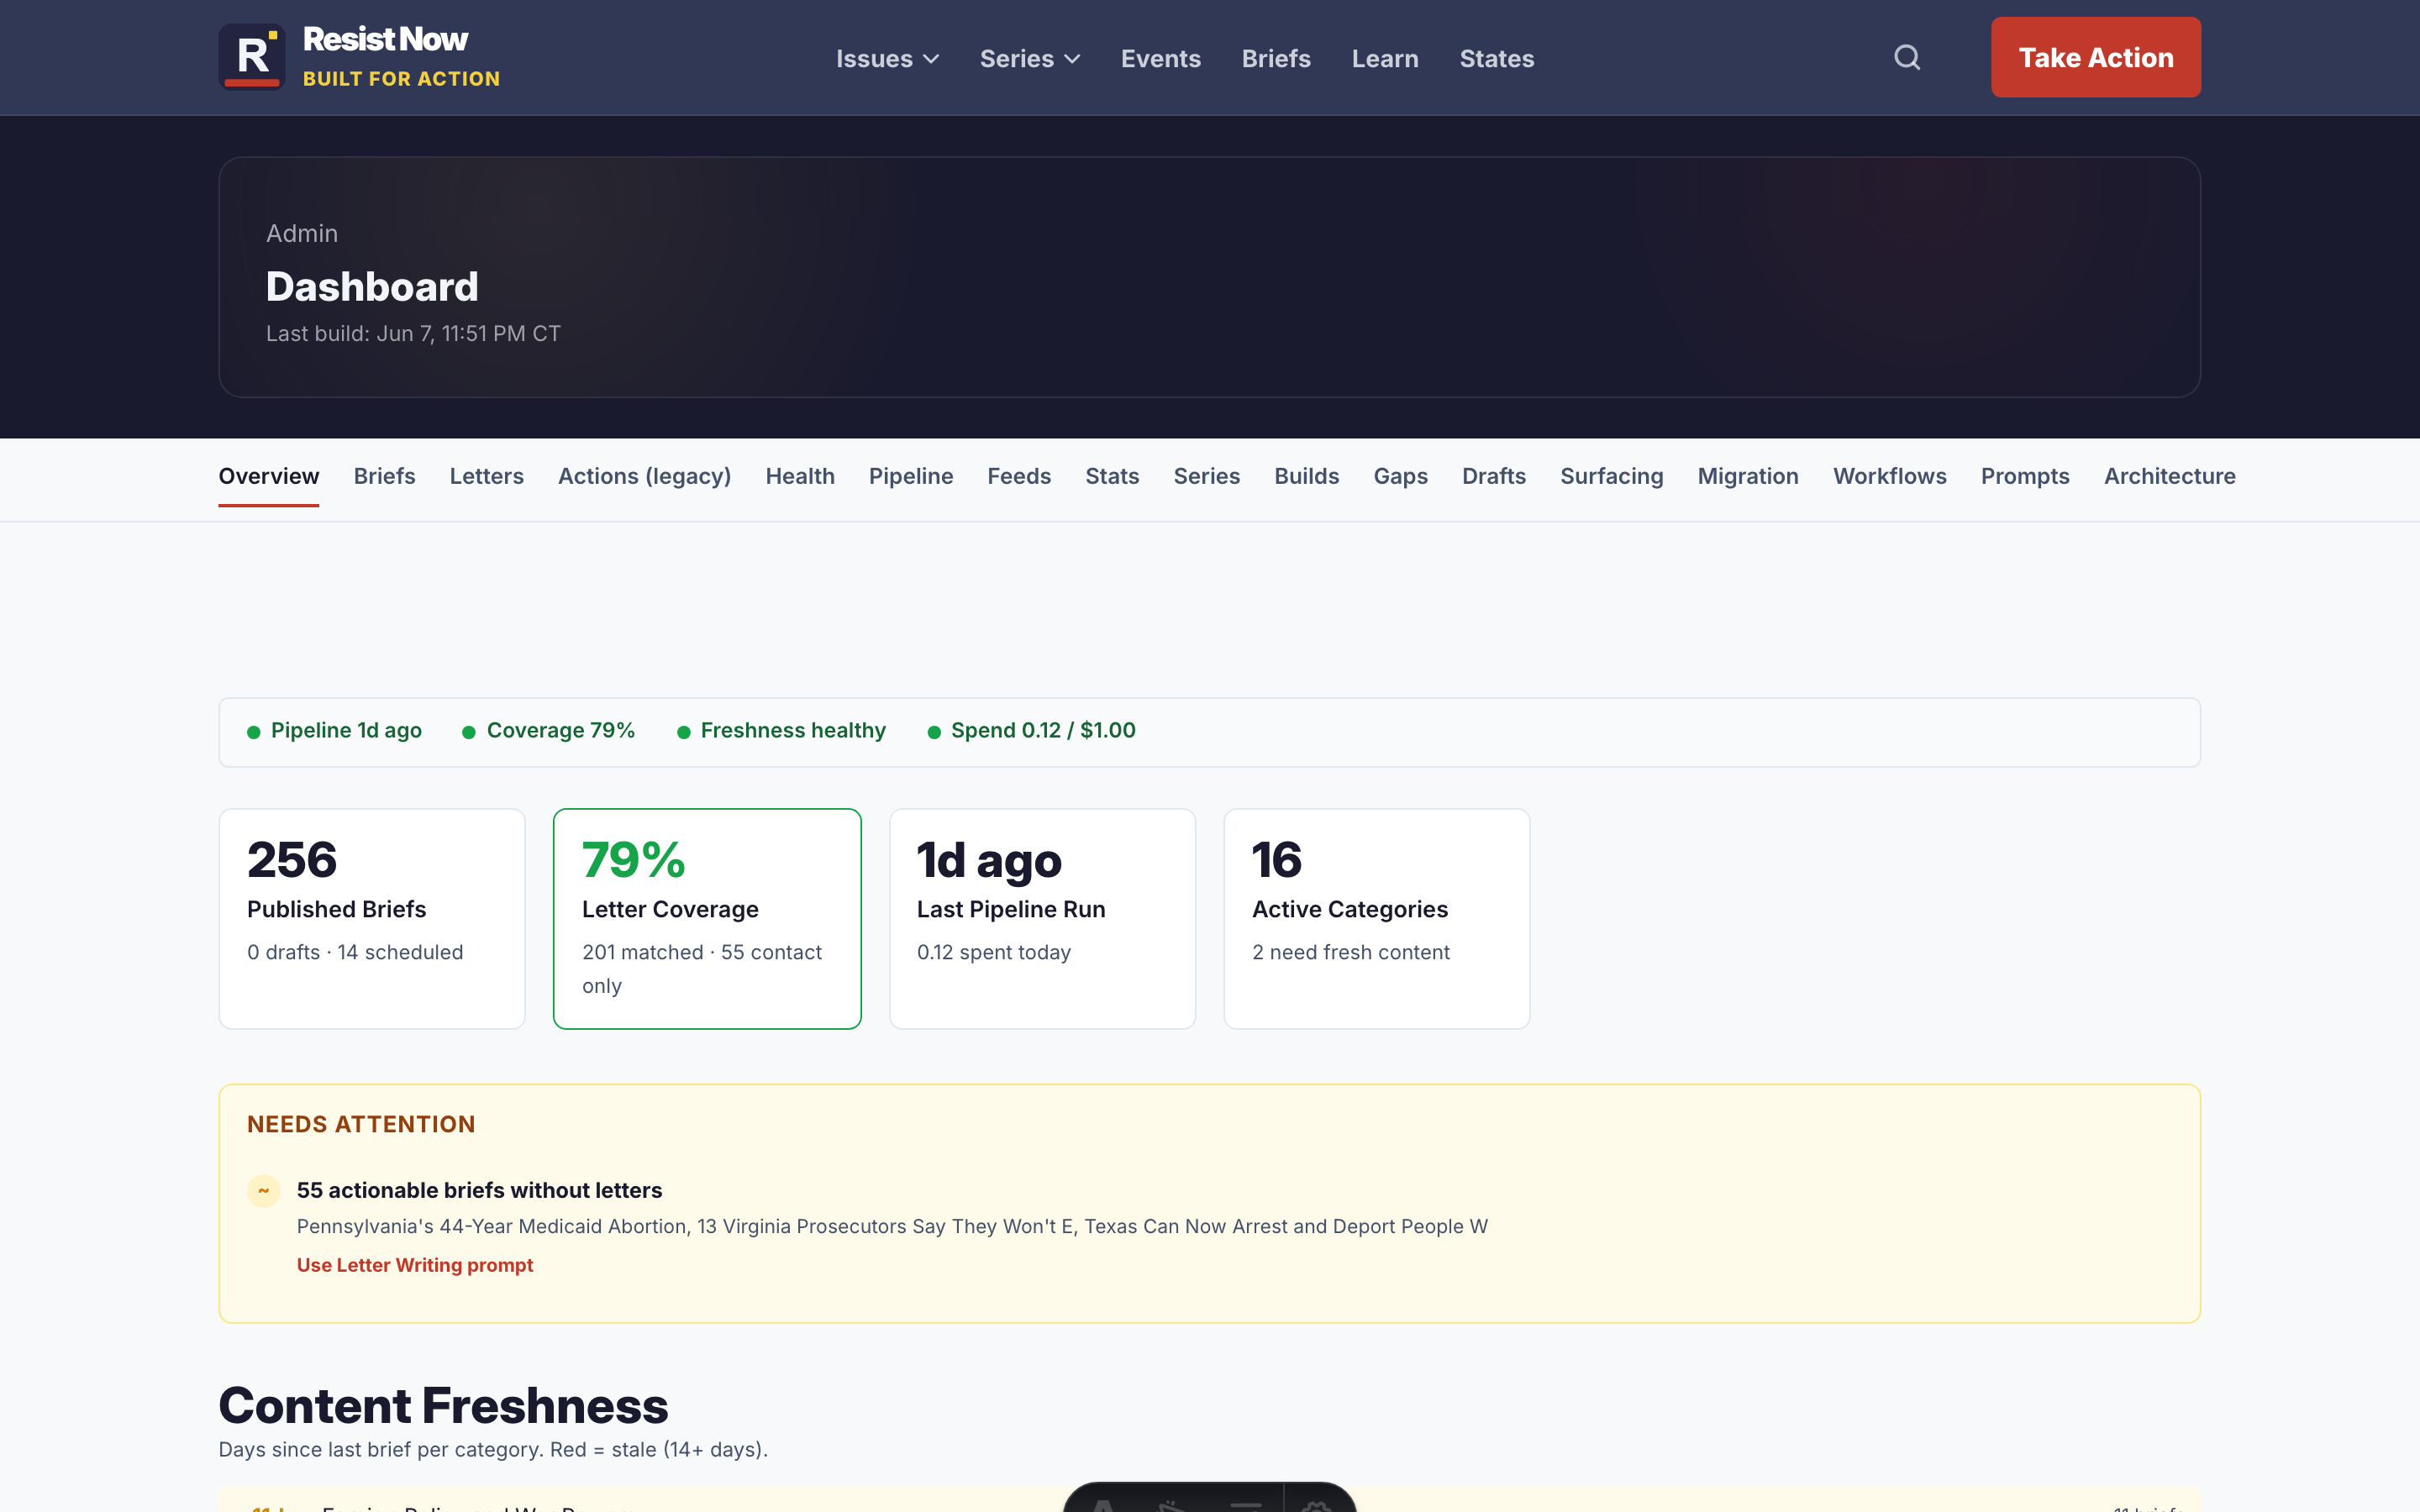This screenshot has width=2420, height=1512.
Task: Follow the Use Letter Writing prompt link
Action: coord(415,1265)
